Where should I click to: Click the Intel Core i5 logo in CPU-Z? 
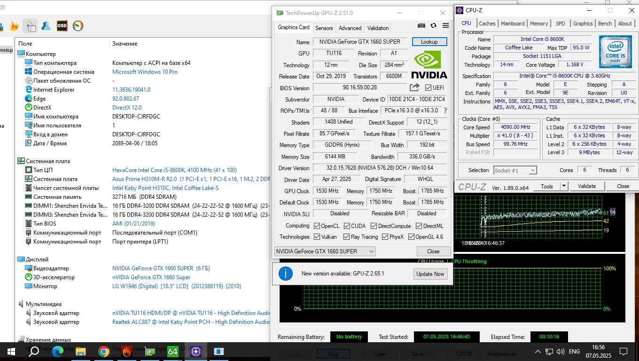coord(615,51)
